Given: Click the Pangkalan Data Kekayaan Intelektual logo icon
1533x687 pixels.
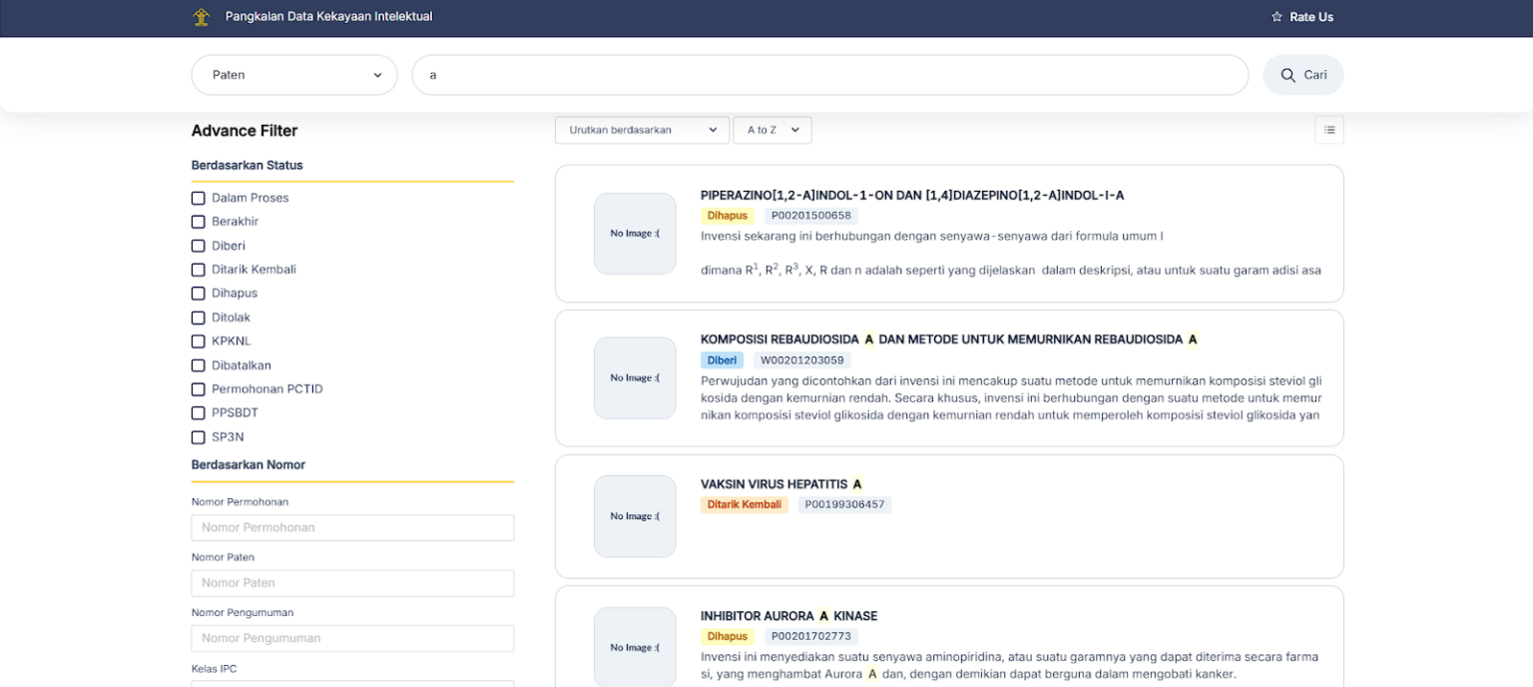Looking at the screenshot, I should click(x=202, y=17).
